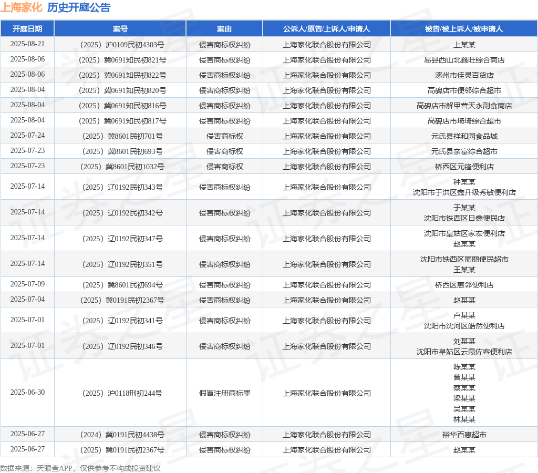Select the 案由 column header
Viewport: 538px width, 473px height.
click(x=224, y=29)
